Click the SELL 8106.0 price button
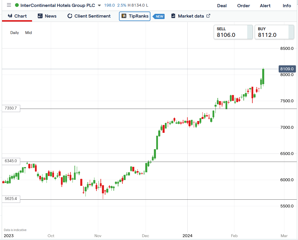 pos(233,32)
